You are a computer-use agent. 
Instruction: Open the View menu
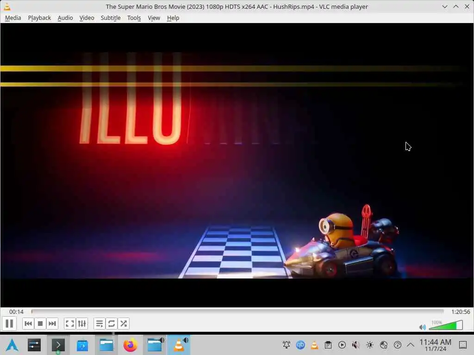tap(154, 18)
